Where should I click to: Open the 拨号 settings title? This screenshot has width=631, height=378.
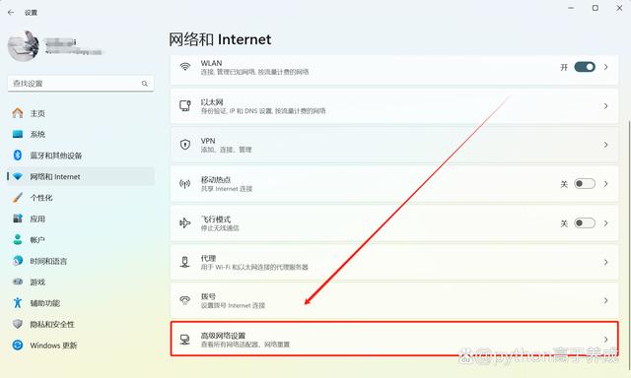click(x=208, y=296)
